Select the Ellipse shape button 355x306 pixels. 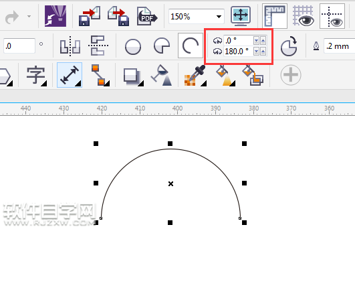[133, 46]
